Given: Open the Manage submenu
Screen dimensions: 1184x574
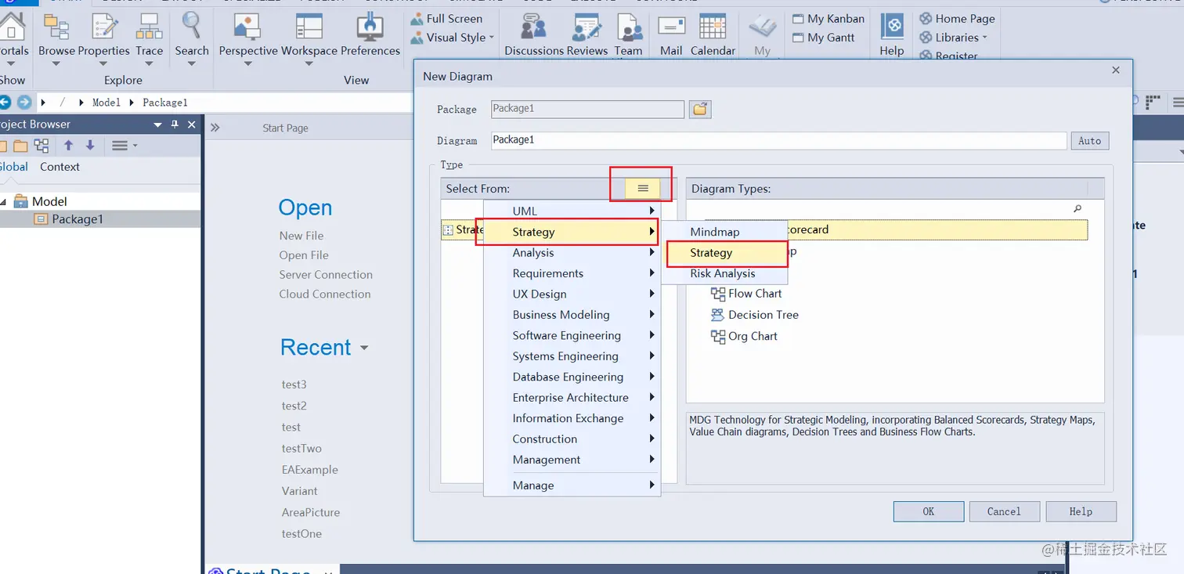Looking at the screenshot, I should click(572, 486).
